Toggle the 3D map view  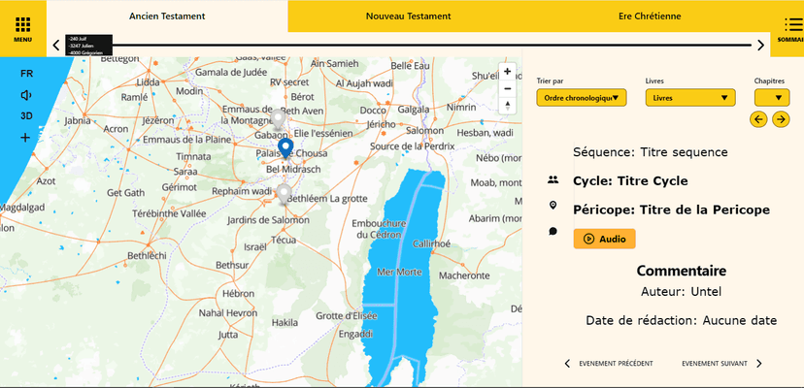[x=26, y=115]
